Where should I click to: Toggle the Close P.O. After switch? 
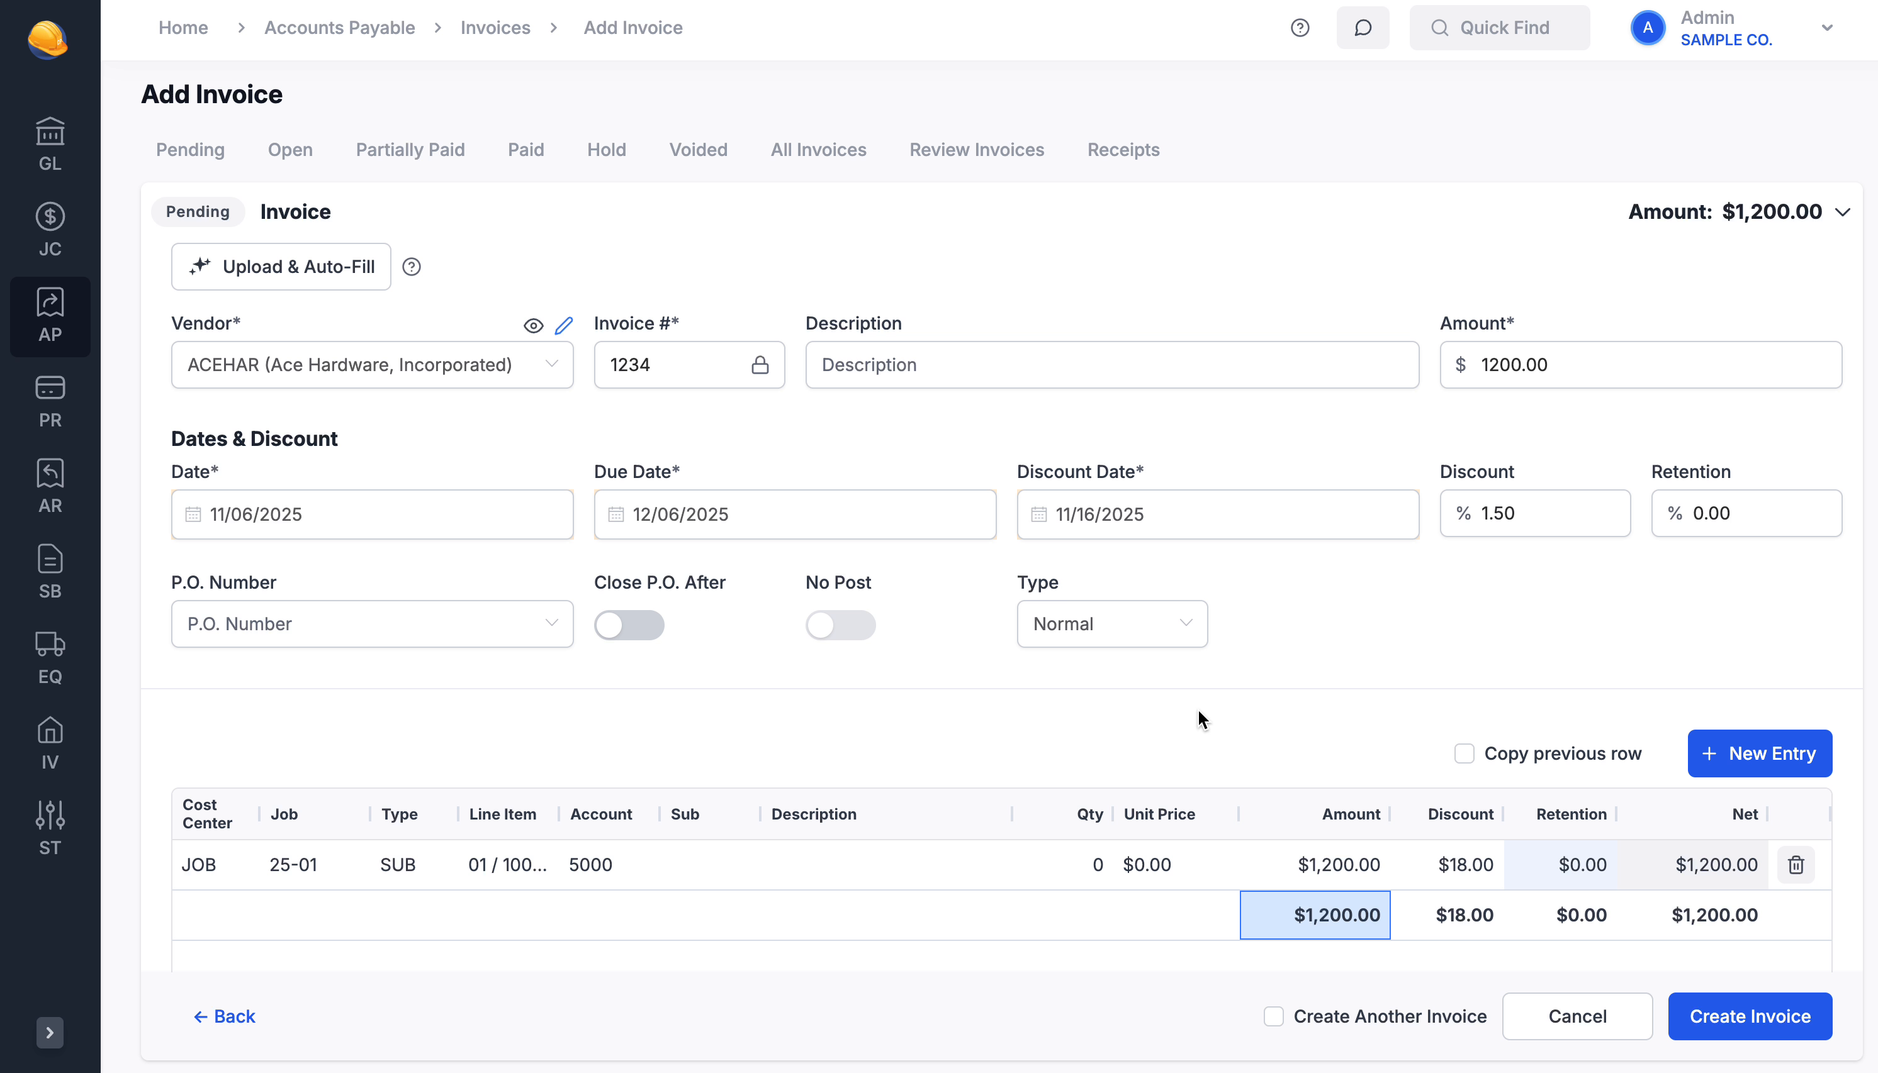629,624
